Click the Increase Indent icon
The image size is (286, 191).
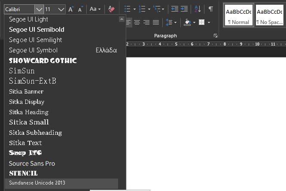pyautogui.click(x=184, y=9)
